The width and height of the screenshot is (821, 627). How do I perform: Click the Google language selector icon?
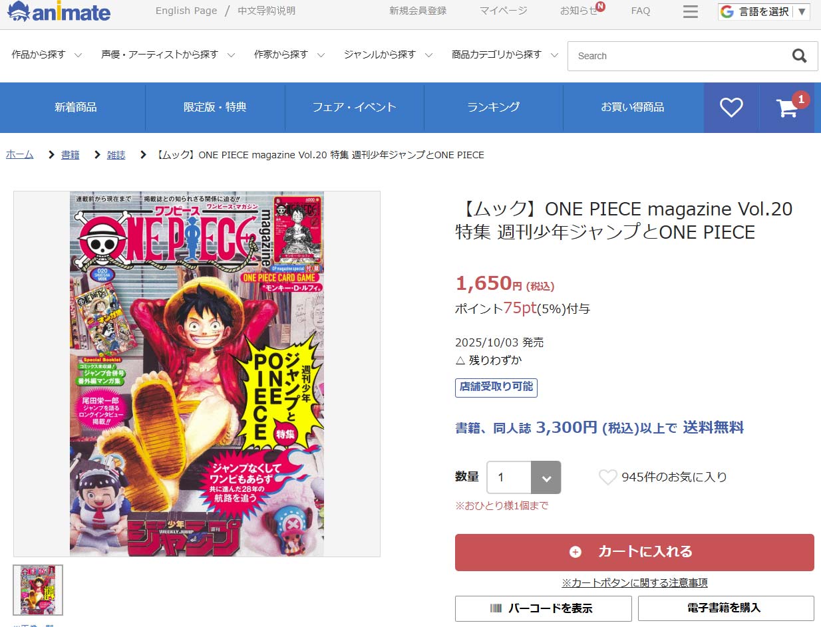tap(727, 11)
